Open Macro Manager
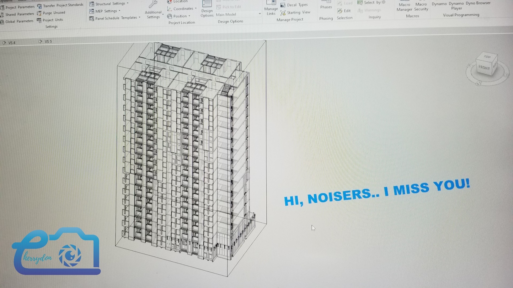 pyautogui.click(x=404, y=6)
